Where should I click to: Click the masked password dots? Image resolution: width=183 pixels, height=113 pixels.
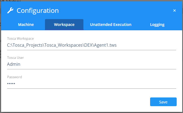coord(11,84)
